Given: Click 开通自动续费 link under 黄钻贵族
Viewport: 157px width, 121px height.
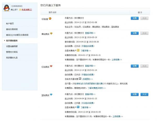Looking at the screenshot, I should point(88,46).
